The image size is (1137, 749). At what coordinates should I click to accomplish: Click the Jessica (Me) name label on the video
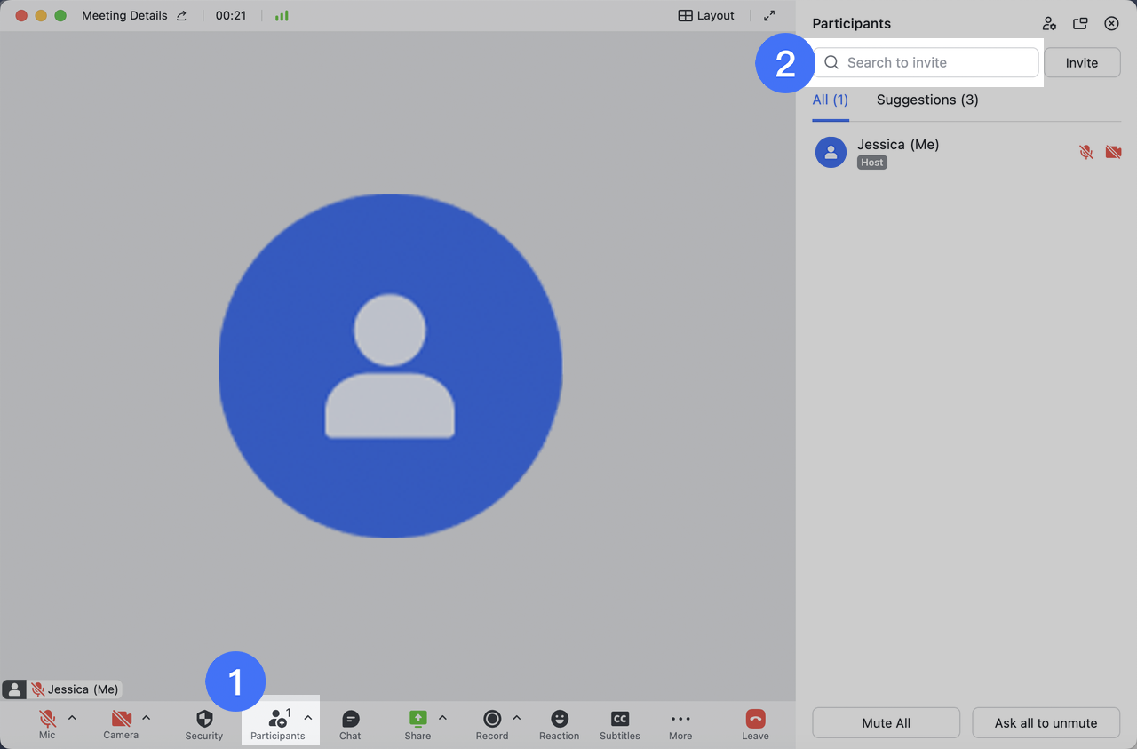coord(82,689)
